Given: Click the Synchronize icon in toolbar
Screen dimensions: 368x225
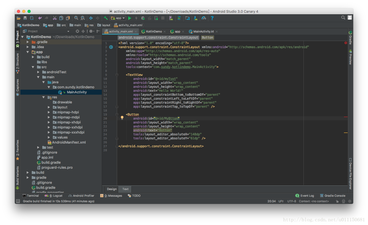Looking at the screenshot, I should point(32,18).
